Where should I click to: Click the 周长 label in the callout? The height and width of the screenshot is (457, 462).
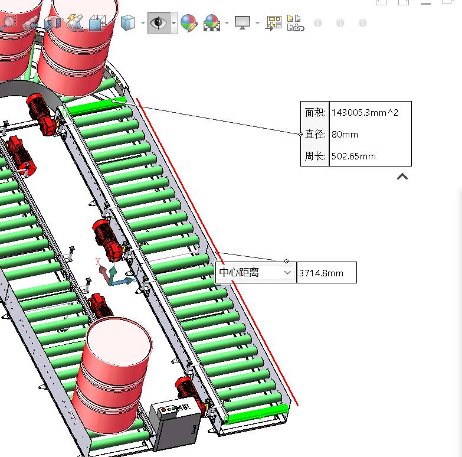point(315,156)
